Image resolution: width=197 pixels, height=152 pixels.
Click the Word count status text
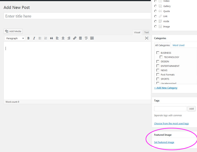12,102
